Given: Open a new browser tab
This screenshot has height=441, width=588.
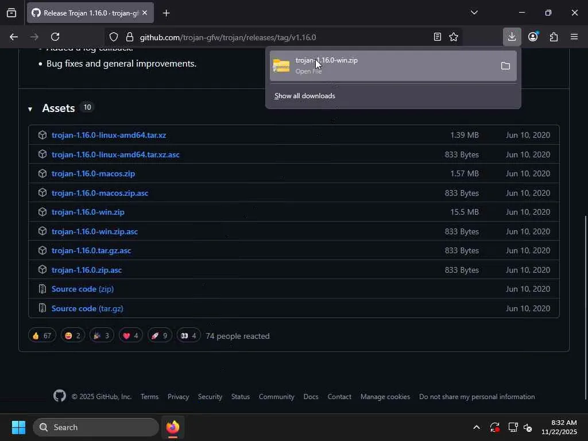Looking at the screenshot, I should tap(166, 13).
